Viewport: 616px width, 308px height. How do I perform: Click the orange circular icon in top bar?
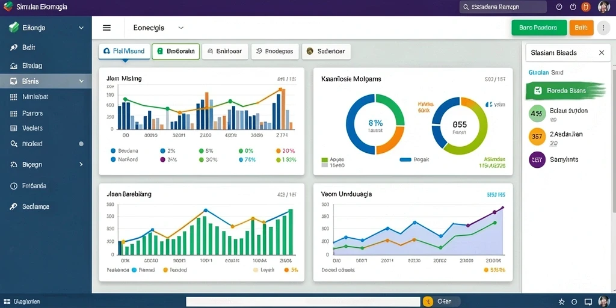point(586,7)
